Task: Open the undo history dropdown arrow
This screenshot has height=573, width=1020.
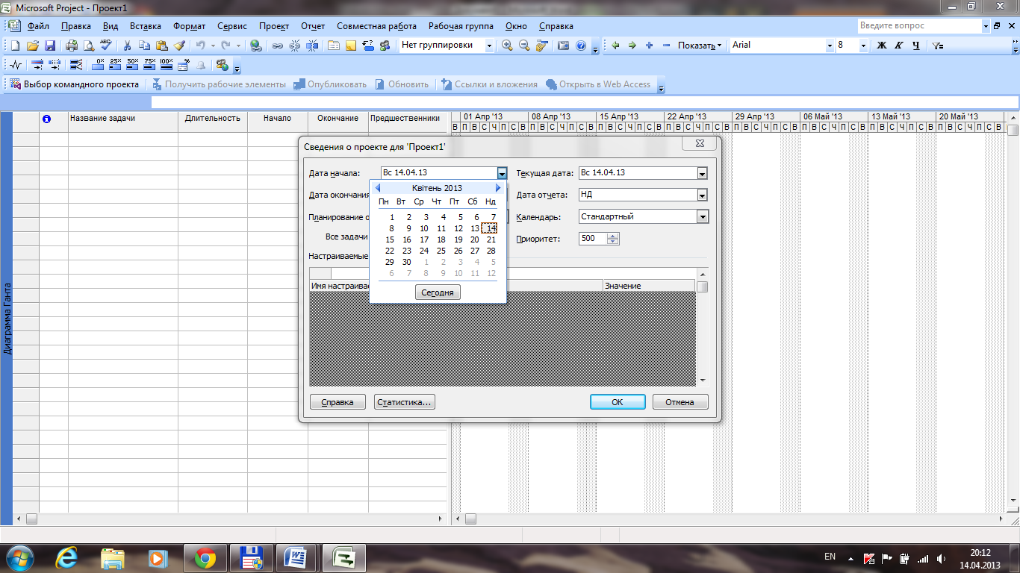Action: (x=213, y=46)
